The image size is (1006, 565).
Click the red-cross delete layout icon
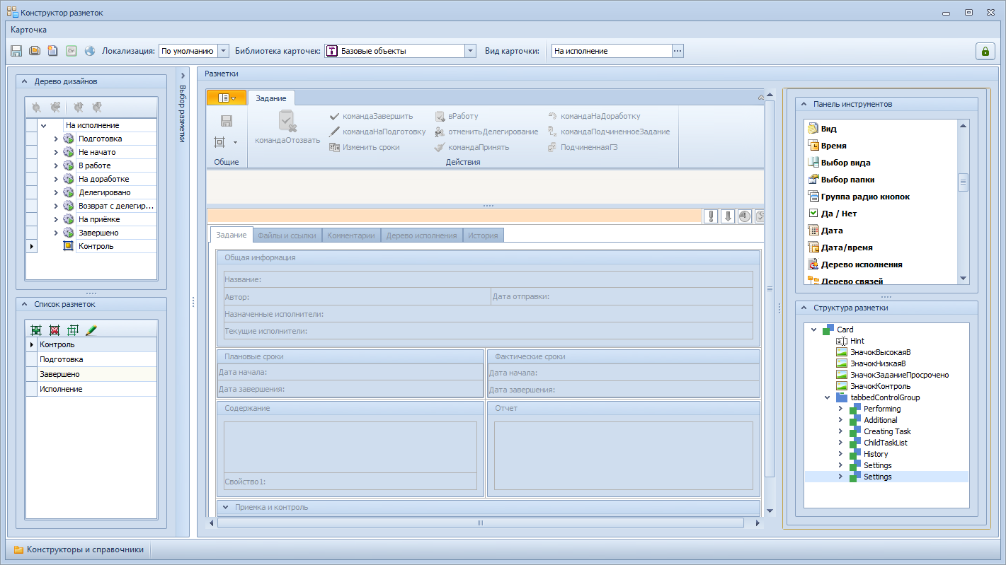(55, 330)
